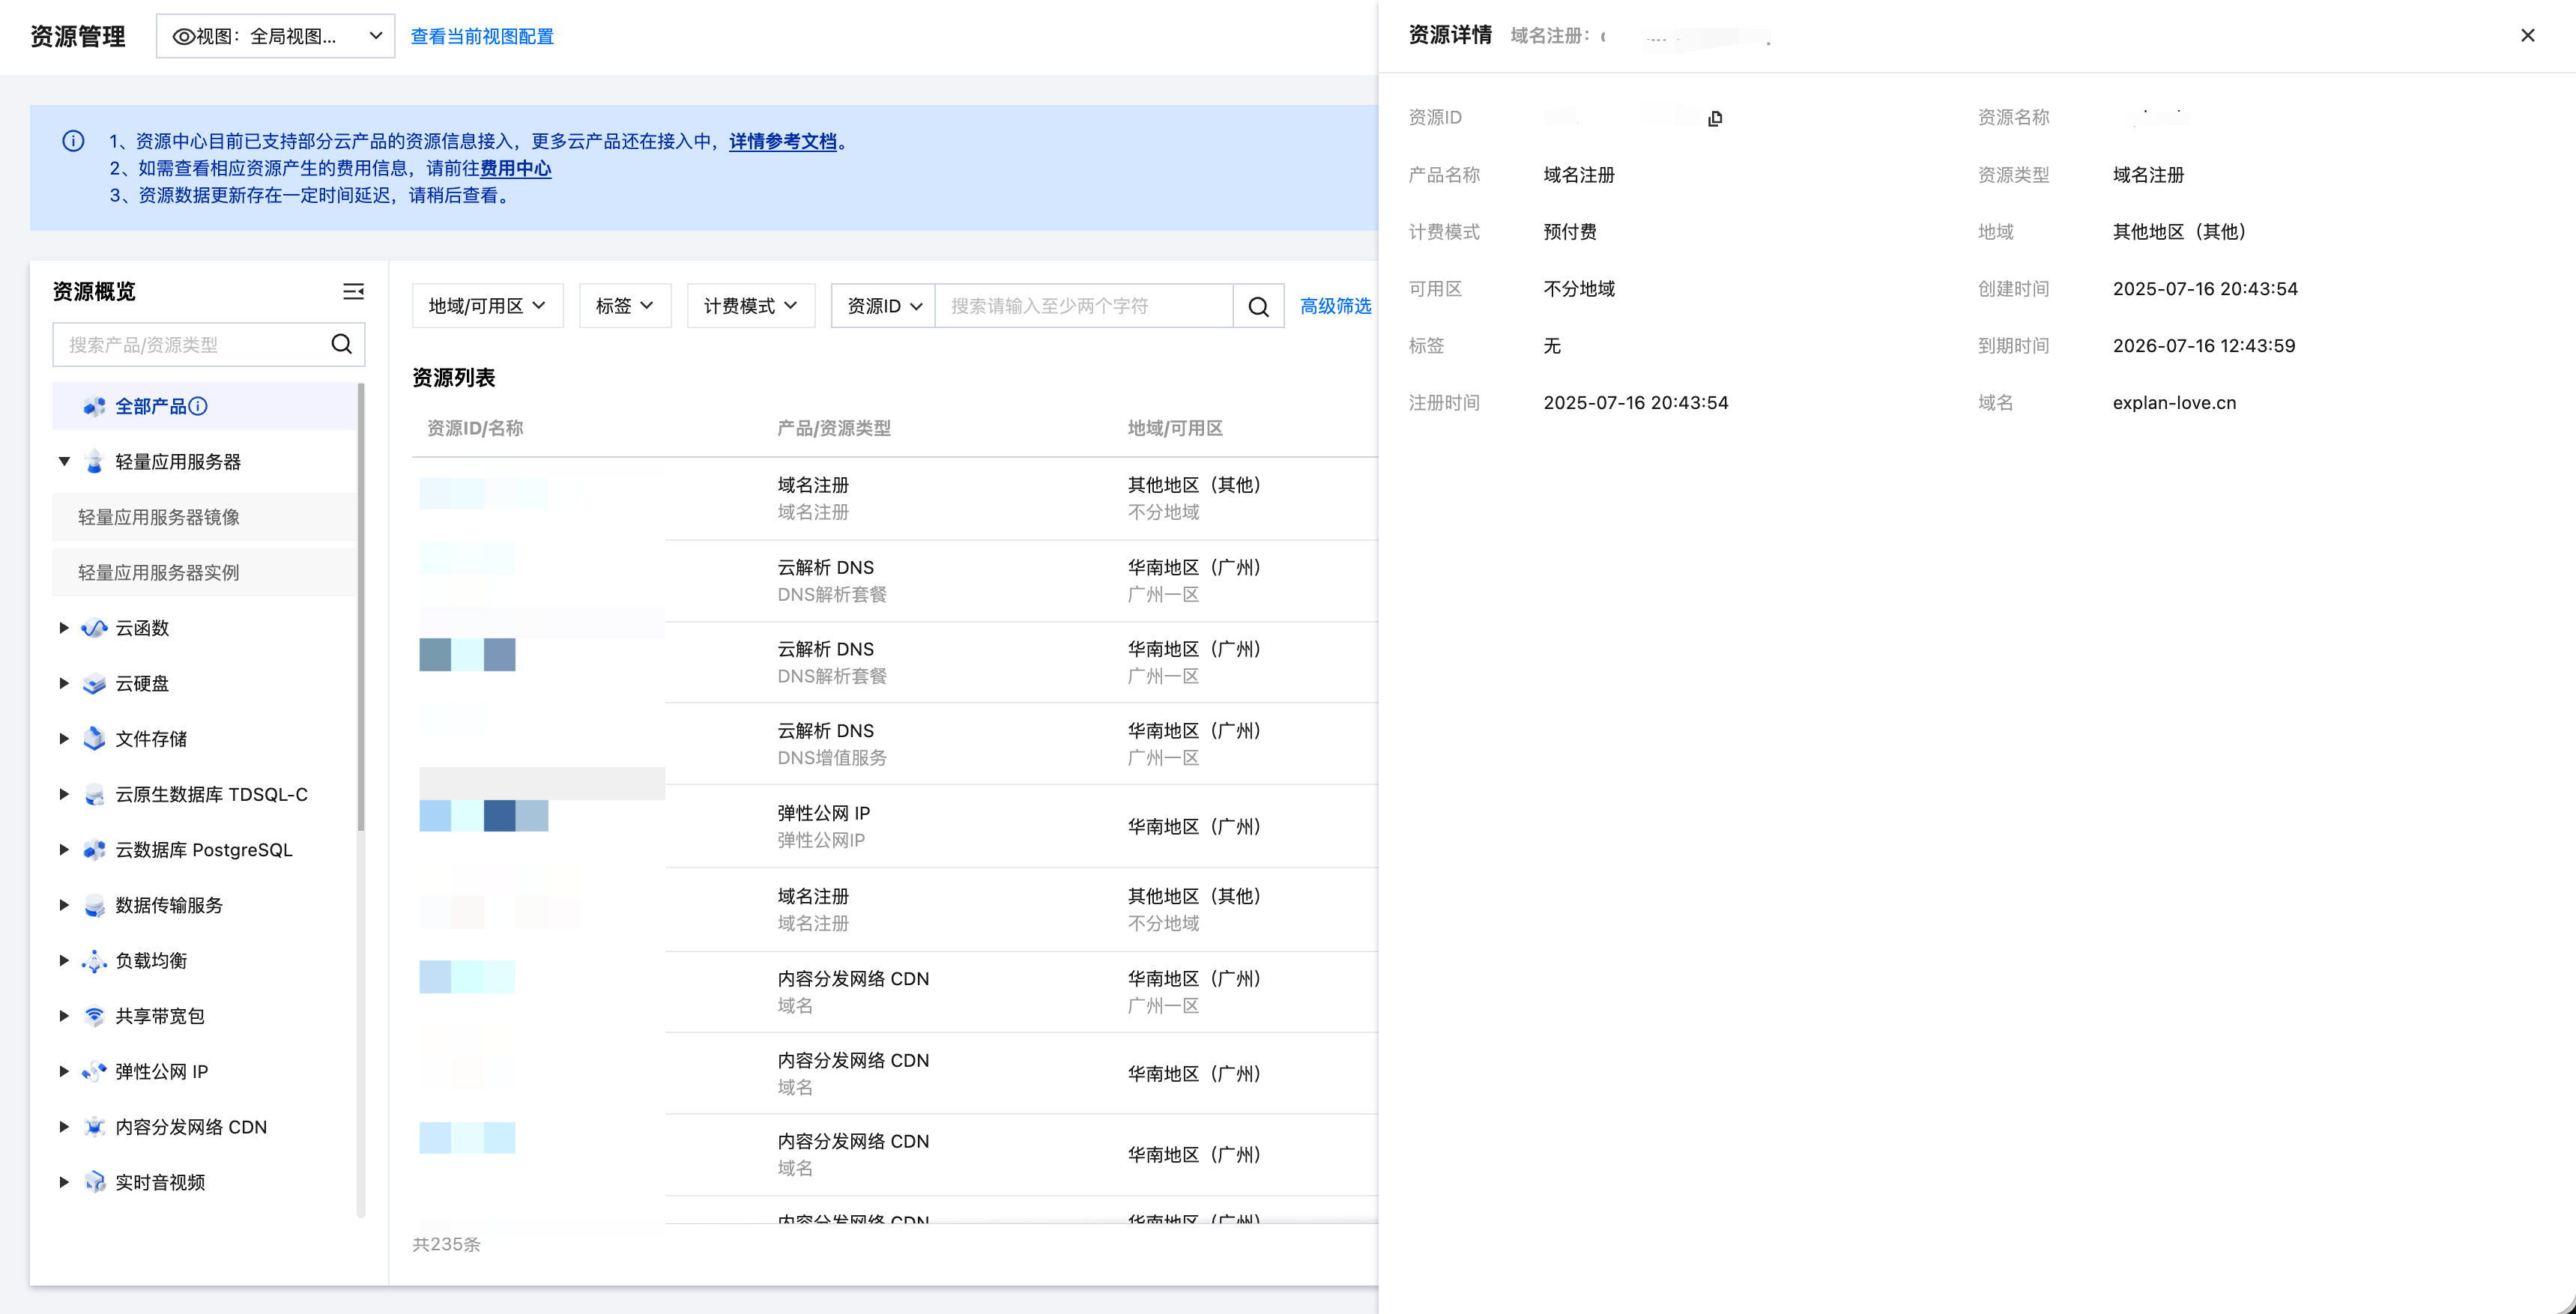Viewport: 2576px width, 1314px height.
Task: Collapse the 轻量应用服务器 tree node
Action: 64,462
